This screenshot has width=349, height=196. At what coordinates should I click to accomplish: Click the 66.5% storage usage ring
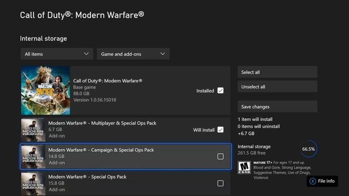[x=309, y=149]
